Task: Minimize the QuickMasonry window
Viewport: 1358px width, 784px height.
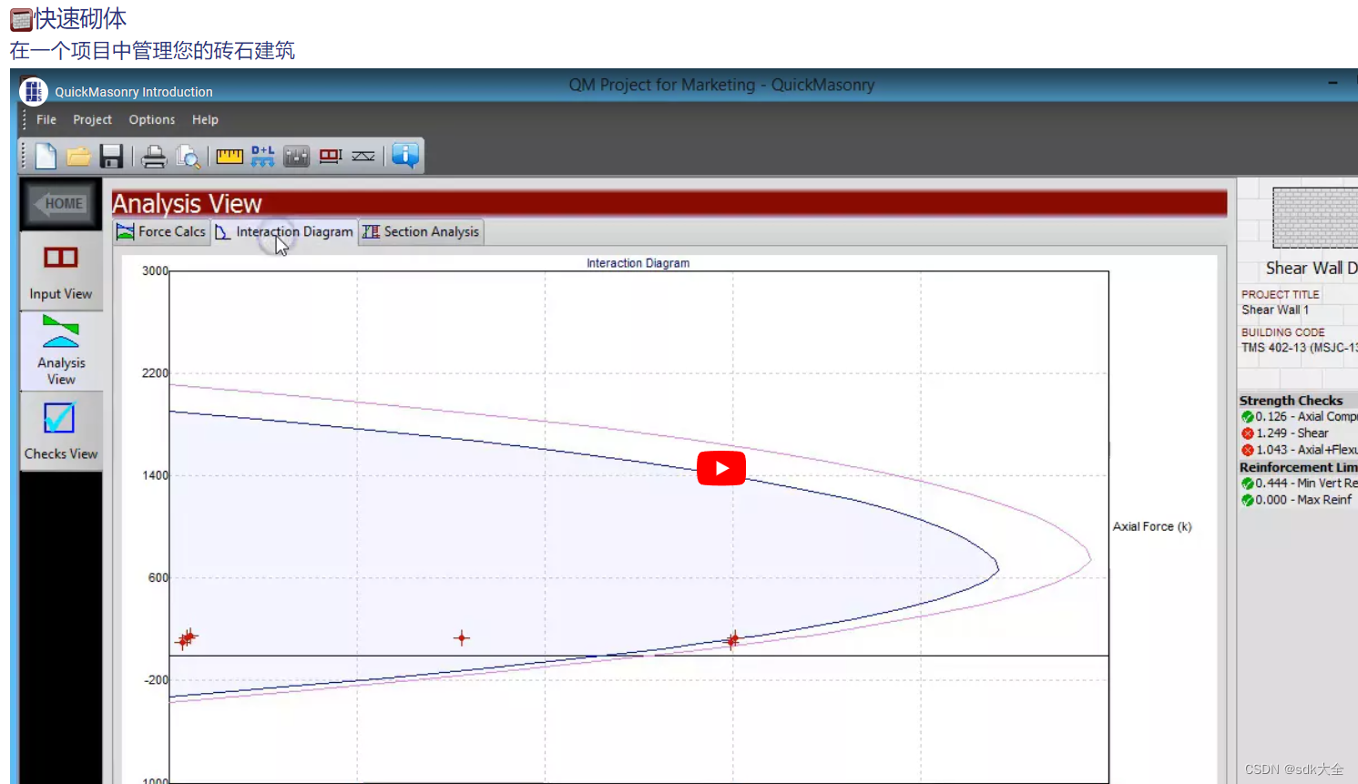Action: pos(1332,83)
